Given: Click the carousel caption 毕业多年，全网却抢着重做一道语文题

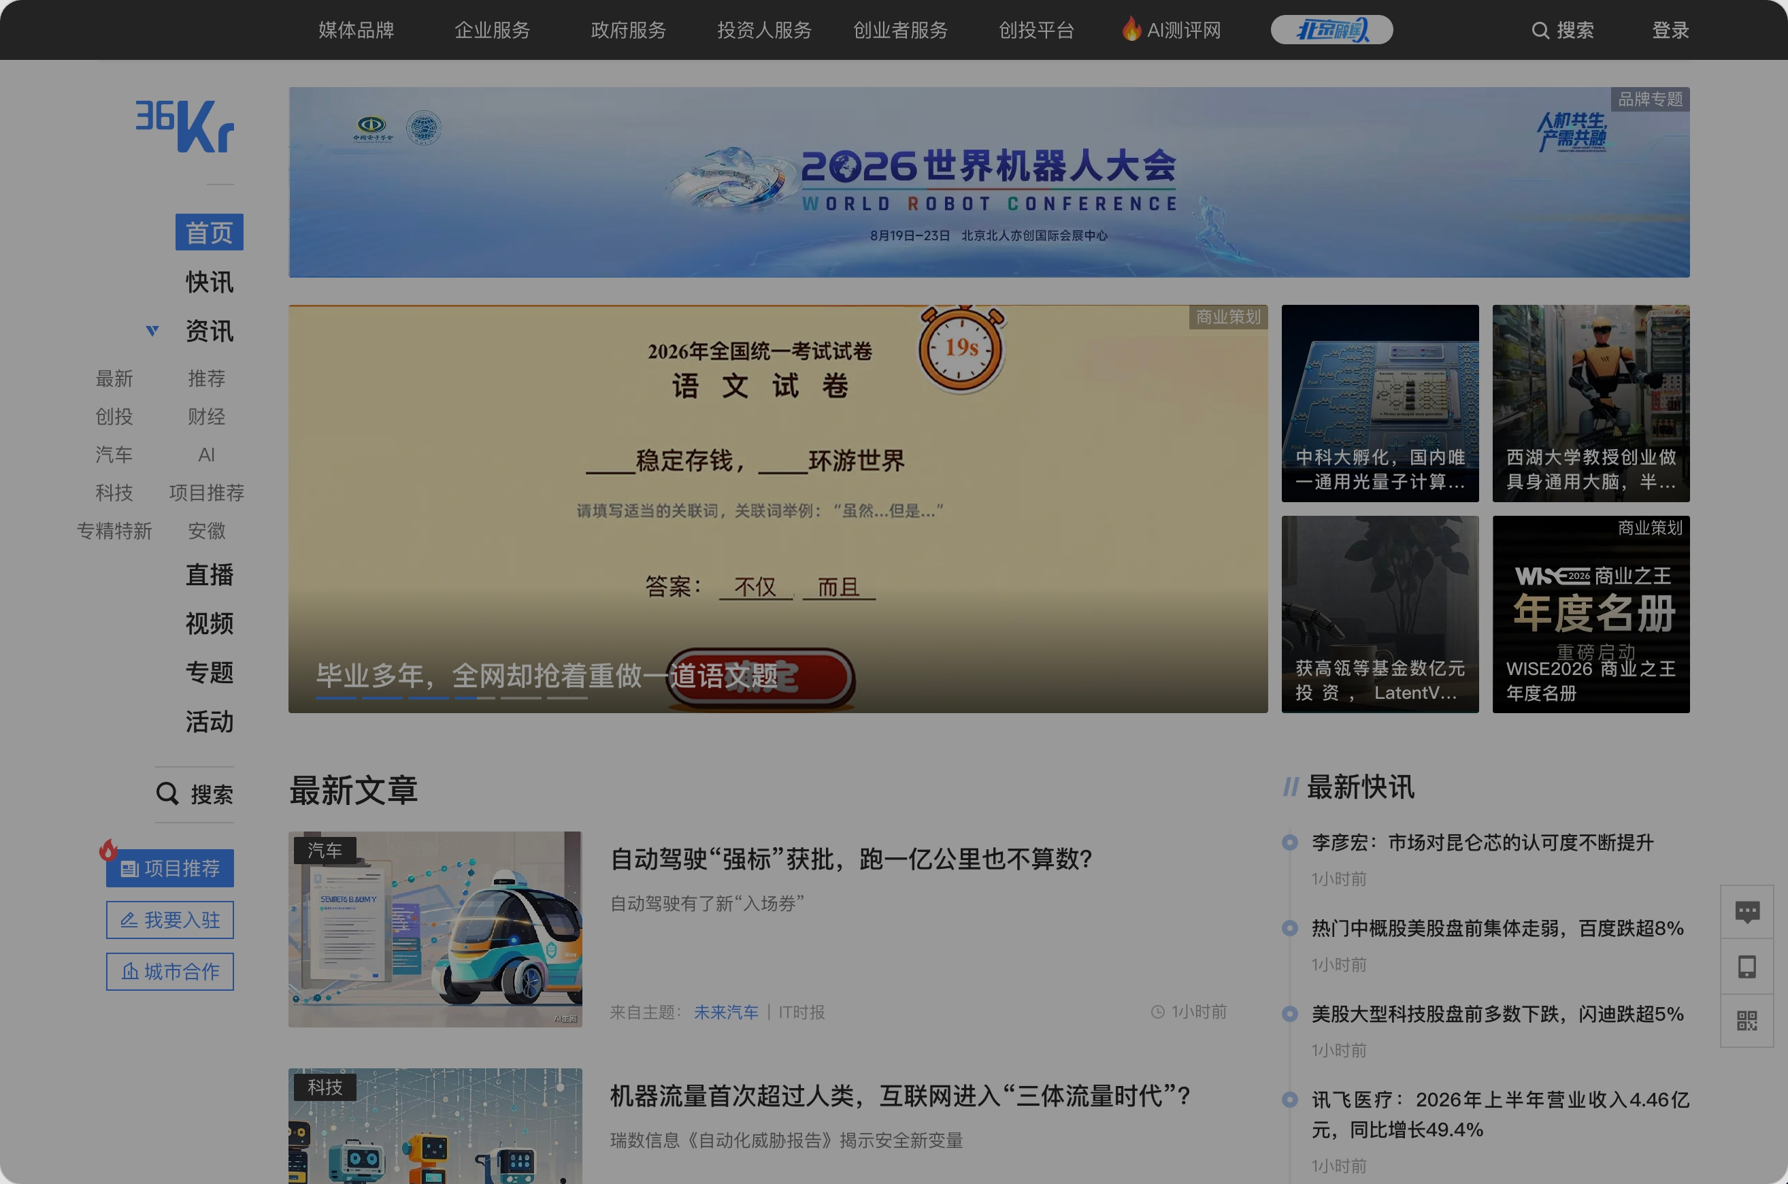Looking at the screenshot, I should coord(546,676).
